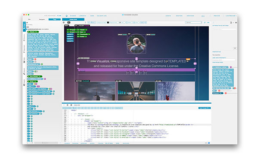Click the document icon in the right panel
261x159 pixels.
(x=231, y=23)
